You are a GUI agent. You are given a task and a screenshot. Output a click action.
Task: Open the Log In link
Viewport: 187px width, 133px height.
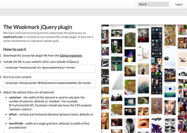tap(179, 4)
